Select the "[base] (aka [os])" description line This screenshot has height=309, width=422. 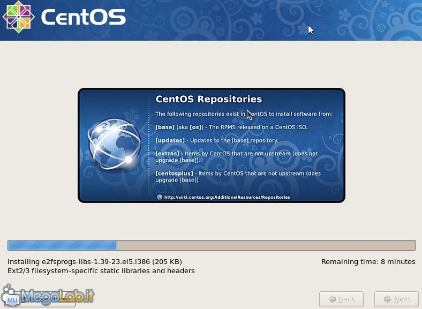click(231, 127)
